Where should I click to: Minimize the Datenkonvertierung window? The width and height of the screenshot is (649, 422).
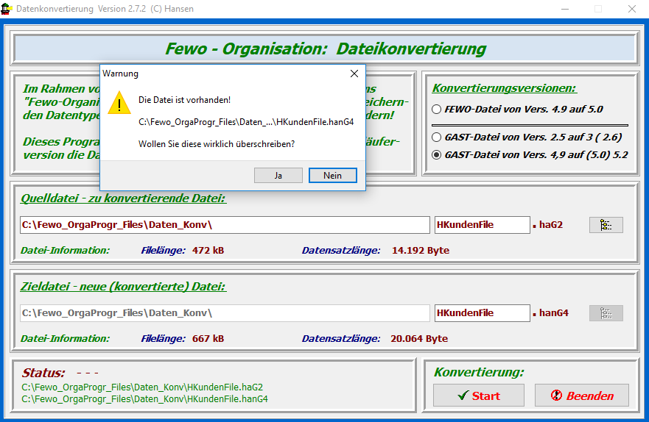coord(564,9)
